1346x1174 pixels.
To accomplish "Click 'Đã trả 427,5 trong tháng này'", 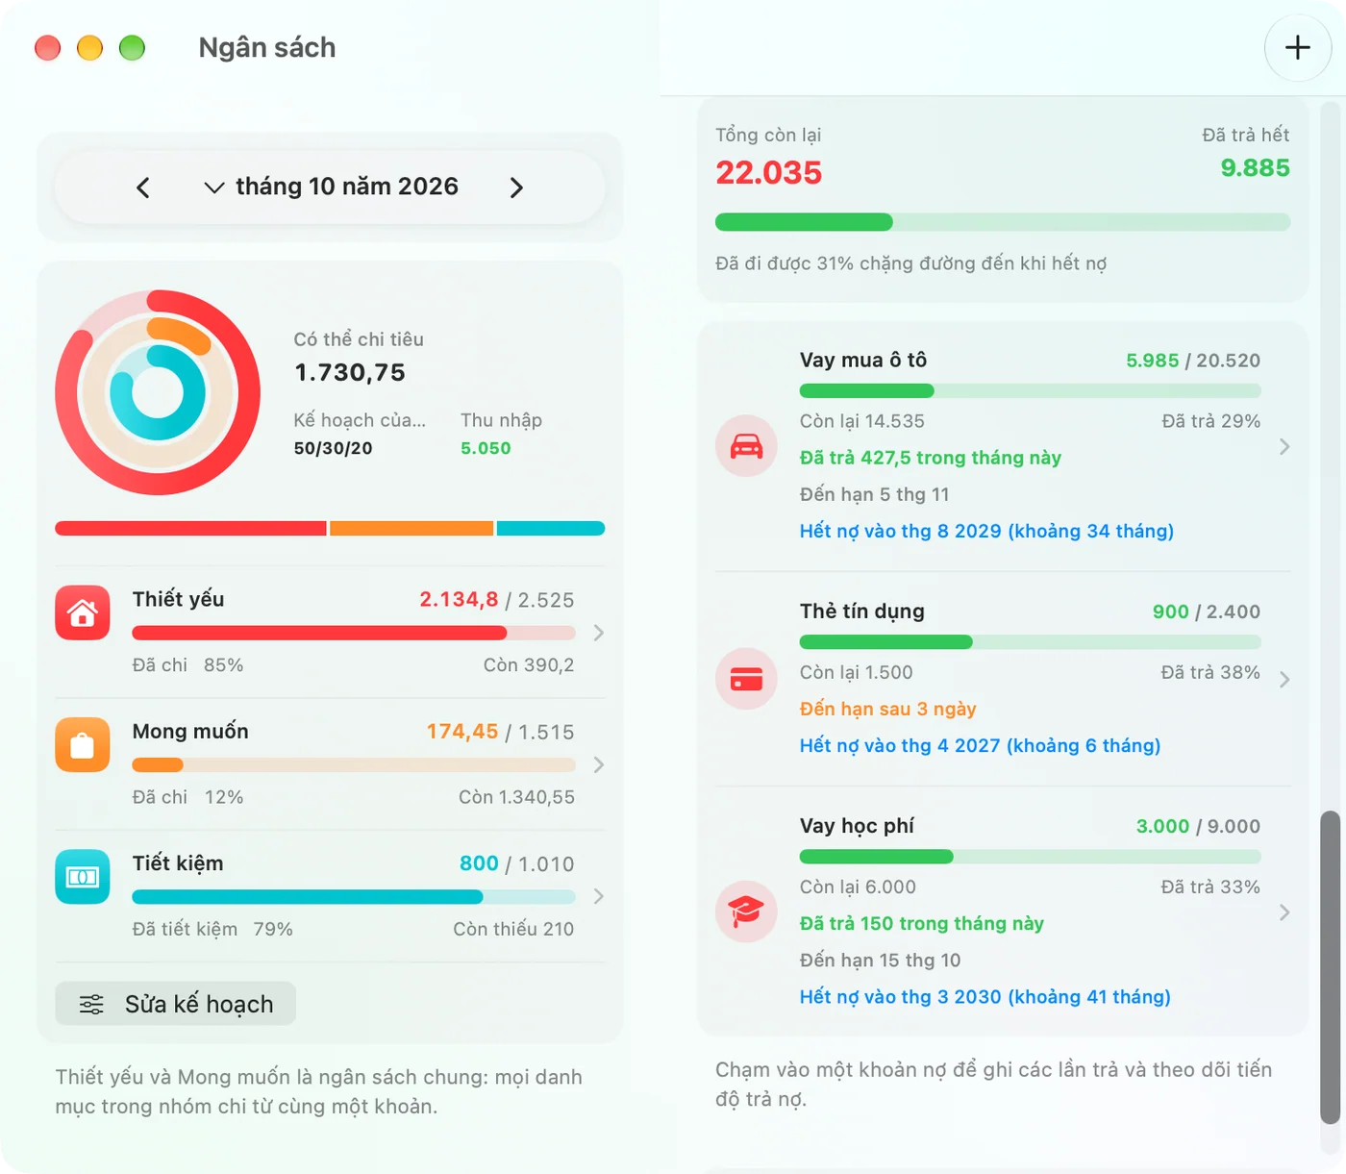I will (x=931, y=458).
